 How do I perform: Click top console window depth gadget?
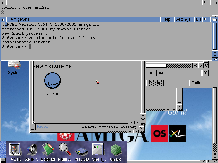point(214,3)
